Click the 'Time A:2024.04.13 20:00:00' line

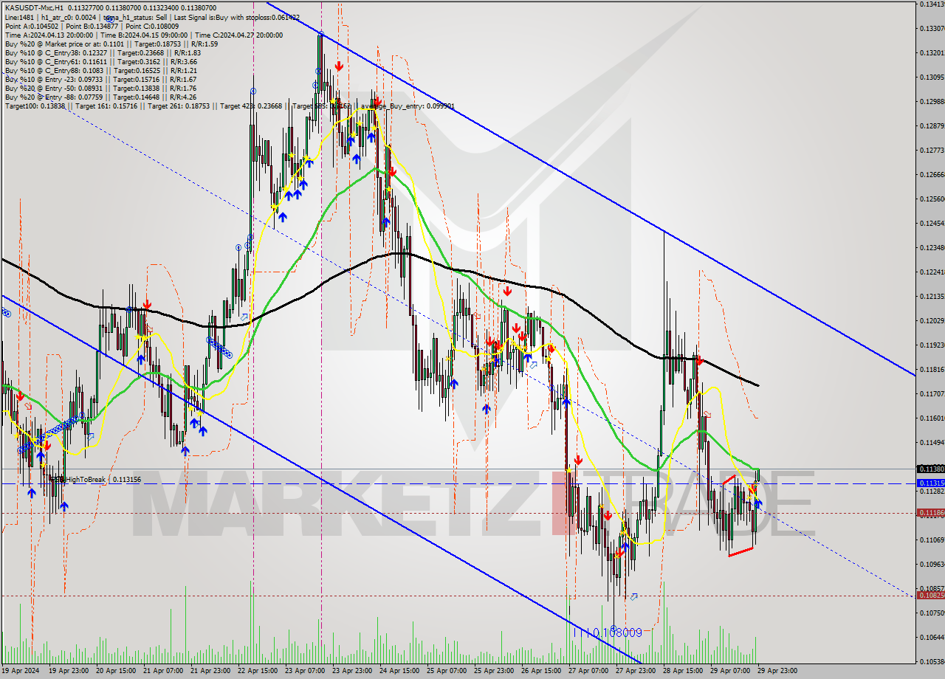click(x=143, y=35)
